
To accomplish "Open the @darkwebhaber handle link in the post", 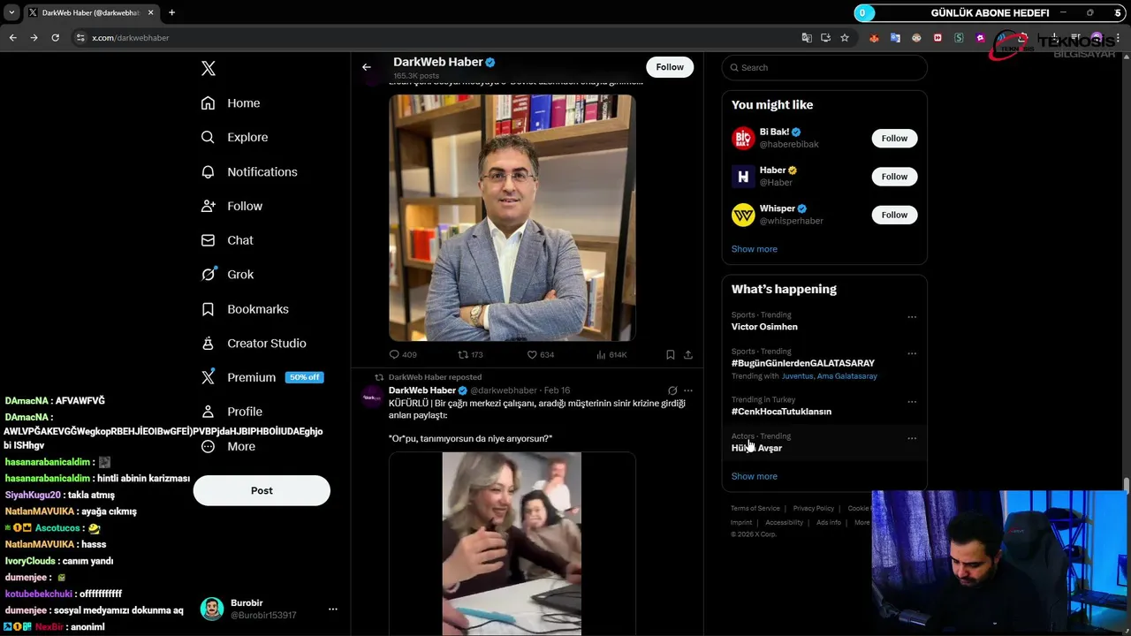I will 503,390.
